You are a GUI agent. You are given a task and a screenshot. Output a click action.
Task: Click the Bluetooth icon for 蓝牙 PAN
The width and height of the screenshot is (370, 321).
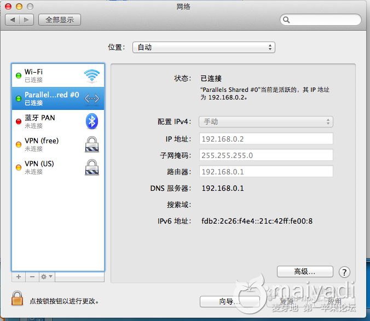point(92,121)
